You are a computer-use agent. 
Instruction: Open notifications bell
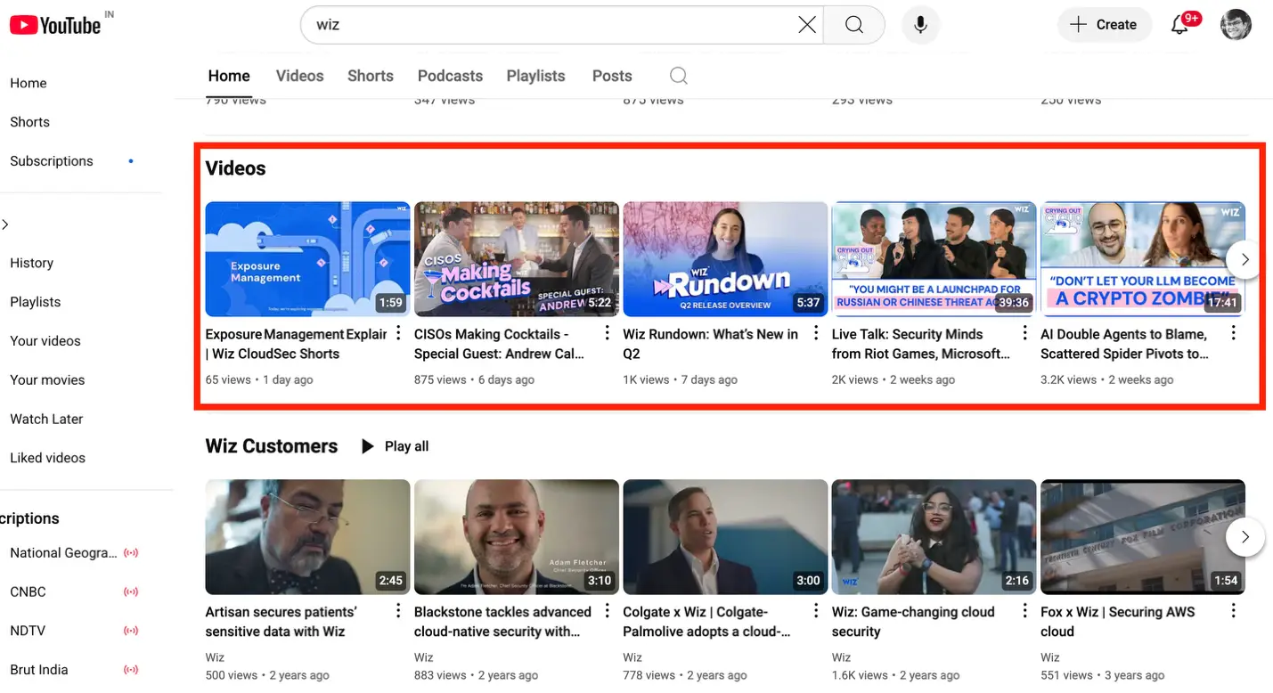tap(1180, 25)
